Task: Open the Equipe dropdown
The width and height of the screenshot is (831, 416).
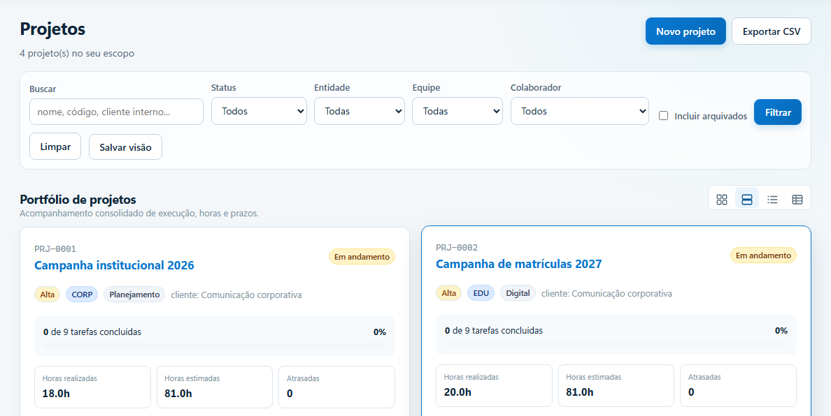Action: pyautogui.click(x=457, y=111)
